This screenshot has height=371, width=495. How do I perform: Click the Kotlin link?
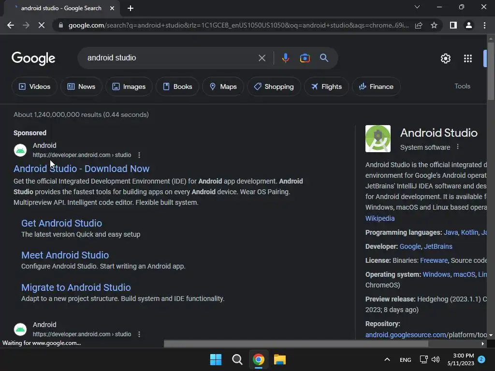[469, 232]
